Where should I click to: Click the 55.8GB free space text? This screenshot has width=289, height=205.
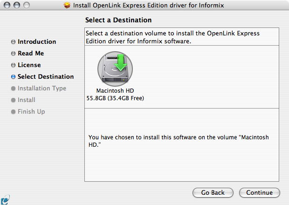point(115,98)
